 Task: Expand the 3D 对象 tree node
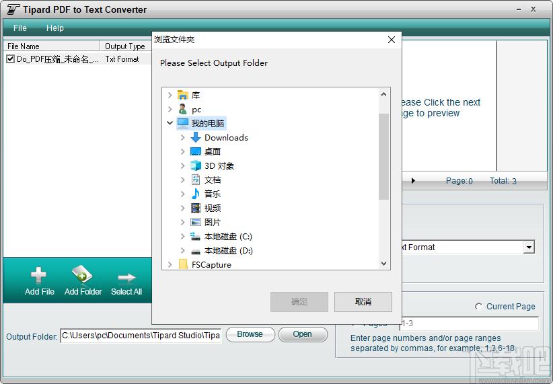pos(182,165)
